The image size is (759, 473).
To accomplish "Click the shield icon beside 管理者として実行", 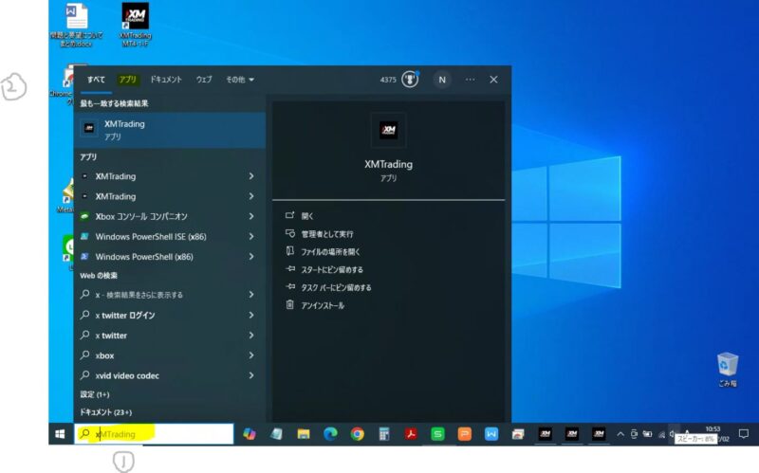I will 290,233.
